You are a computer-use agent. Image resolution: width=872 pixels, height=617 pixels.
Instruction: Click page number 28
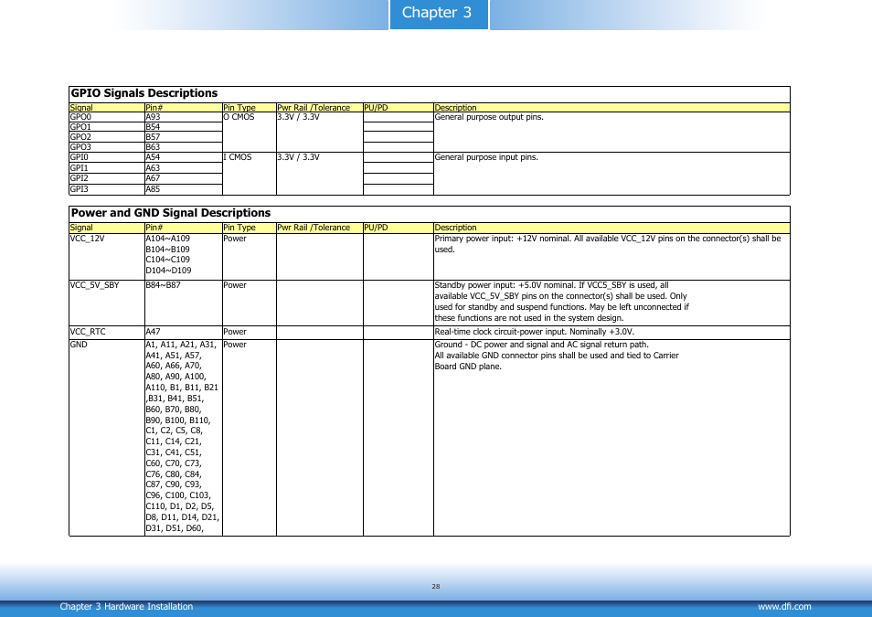coord(436,587)
